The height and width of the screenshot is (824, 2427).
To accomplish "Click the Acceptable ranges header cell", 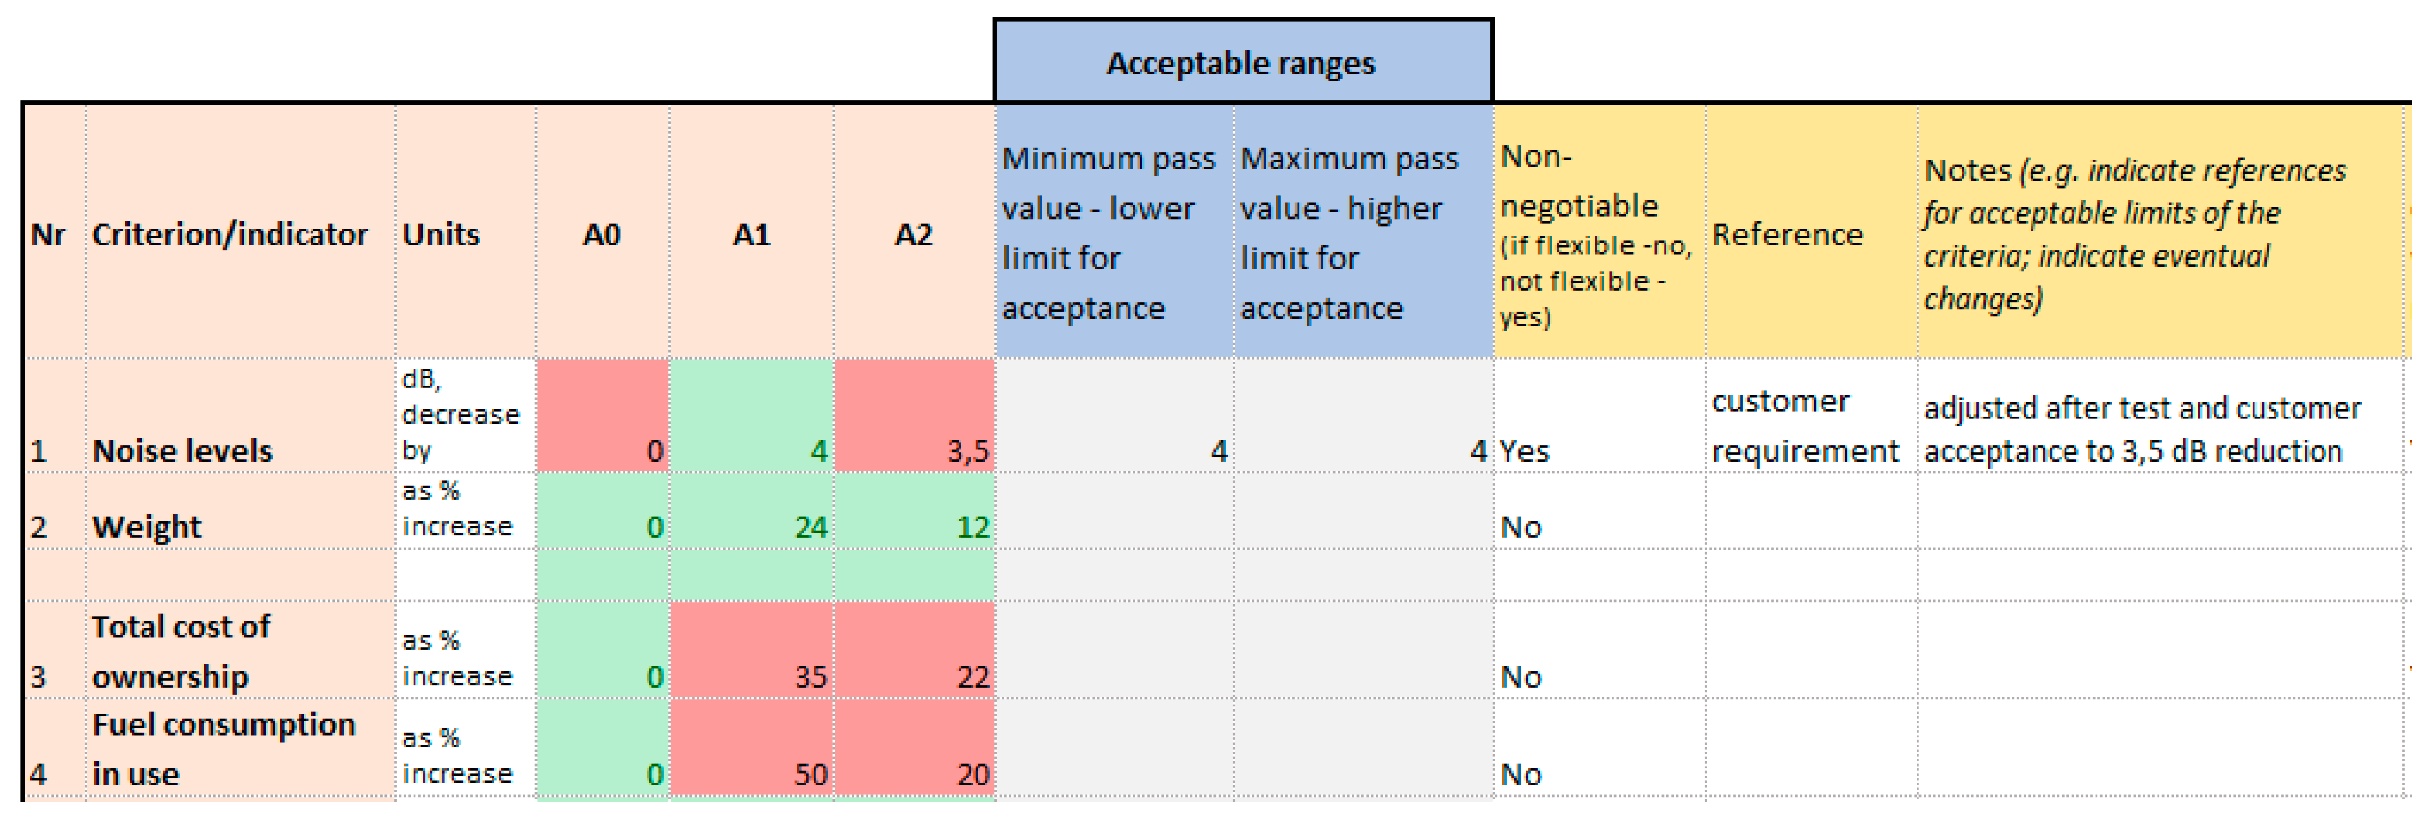I will click(x=1242, y=62).
